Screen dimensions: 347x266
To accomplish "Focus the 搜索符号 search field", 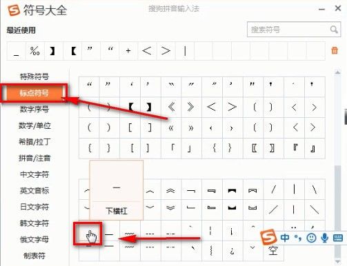I will [x=294, y=30].
